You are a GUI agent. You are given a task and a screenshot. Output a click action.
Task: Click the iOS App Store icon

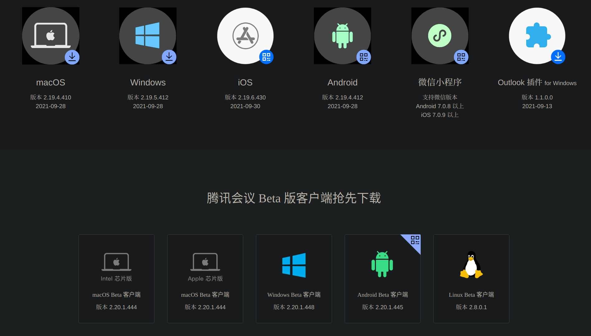coord(245,36)
